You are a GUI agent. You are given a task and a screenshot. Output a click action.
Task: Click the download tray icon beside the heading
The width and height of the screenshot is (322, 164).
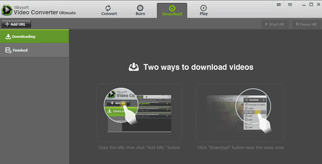tap(134, 67)
